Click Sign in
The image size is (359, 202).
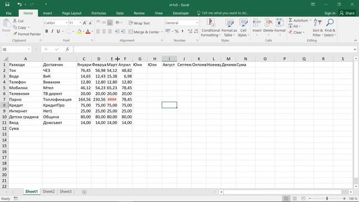(330, 13)
